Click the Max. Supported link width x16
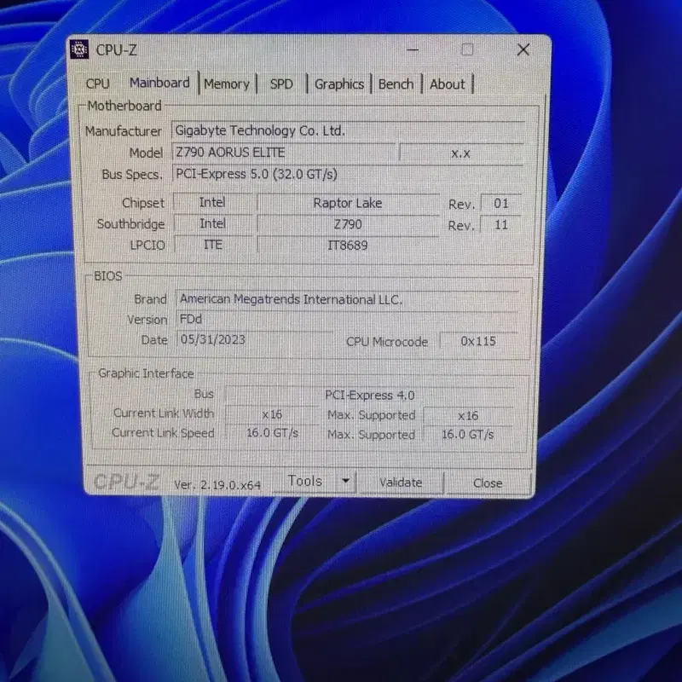The width and height of the screenshot is (682, 682). 468,416
